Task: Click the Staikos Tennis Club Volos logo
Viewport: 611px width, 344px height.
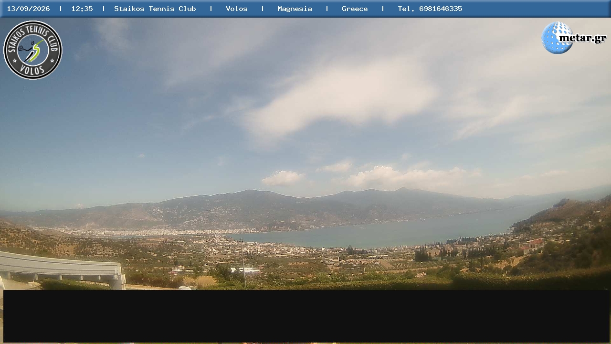Action: [33, 50]
